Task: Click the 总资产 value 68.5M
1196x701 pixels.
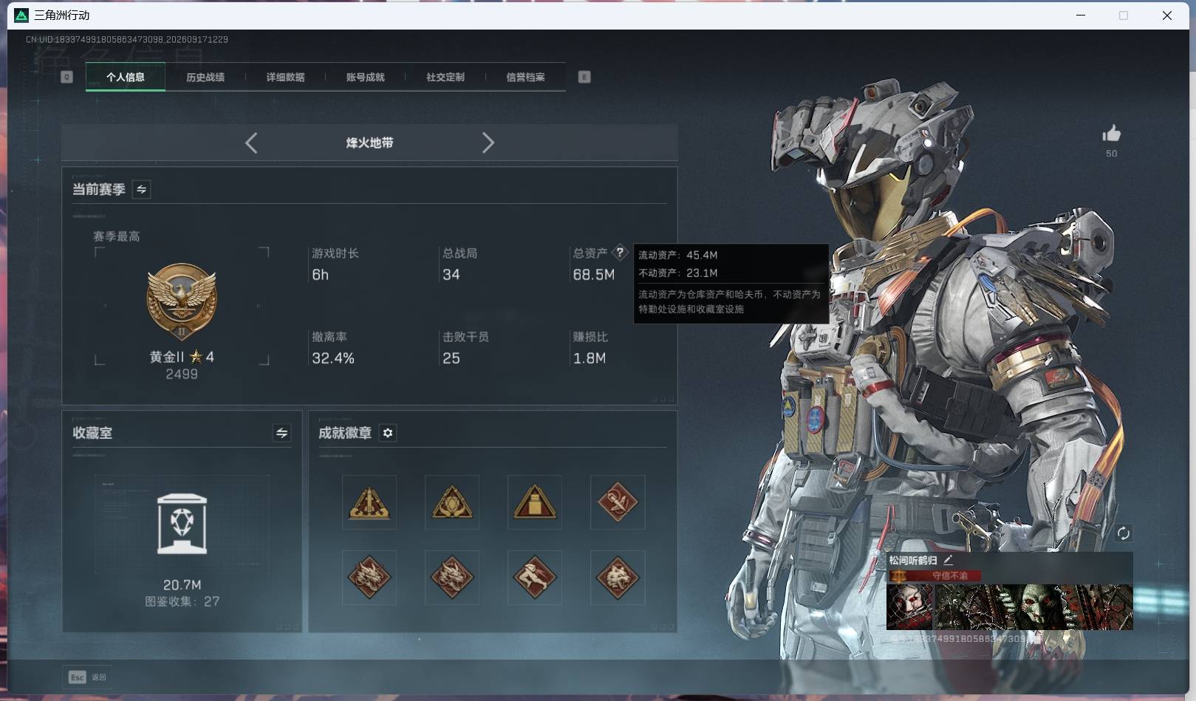Action: point(594,275)
